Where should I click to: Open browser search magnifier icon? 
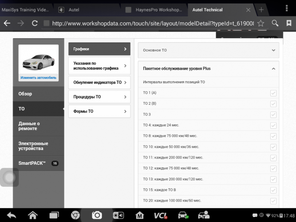pyautogui.click(x=275, y=23)
